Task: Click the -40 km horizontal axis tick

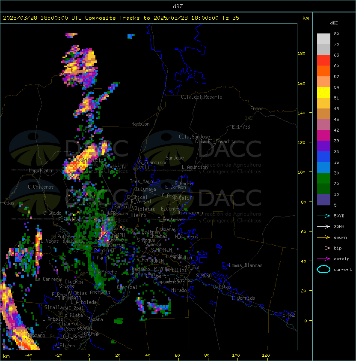Action: (x=28, y=355)
